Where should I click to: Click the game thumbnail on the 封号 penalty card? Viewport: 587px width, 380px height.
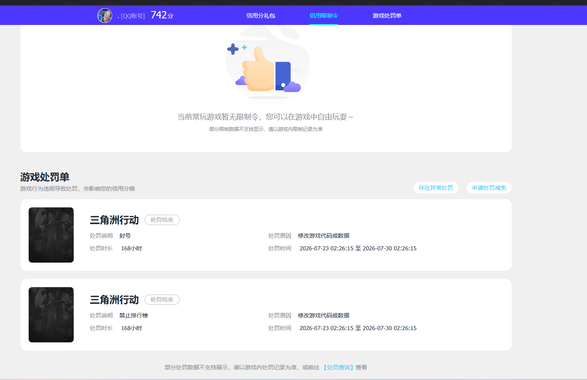coord(51,235)
